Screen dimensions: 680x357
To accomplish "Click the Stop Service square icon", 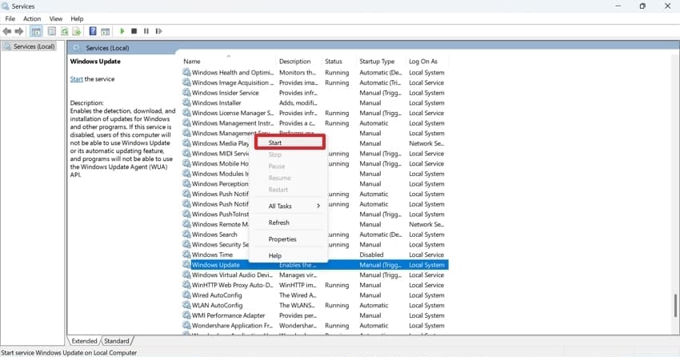I will tap(134, 31).
